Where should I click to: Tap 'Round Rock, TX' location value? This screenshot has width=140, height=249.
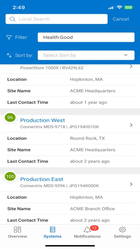click(87, 138)
